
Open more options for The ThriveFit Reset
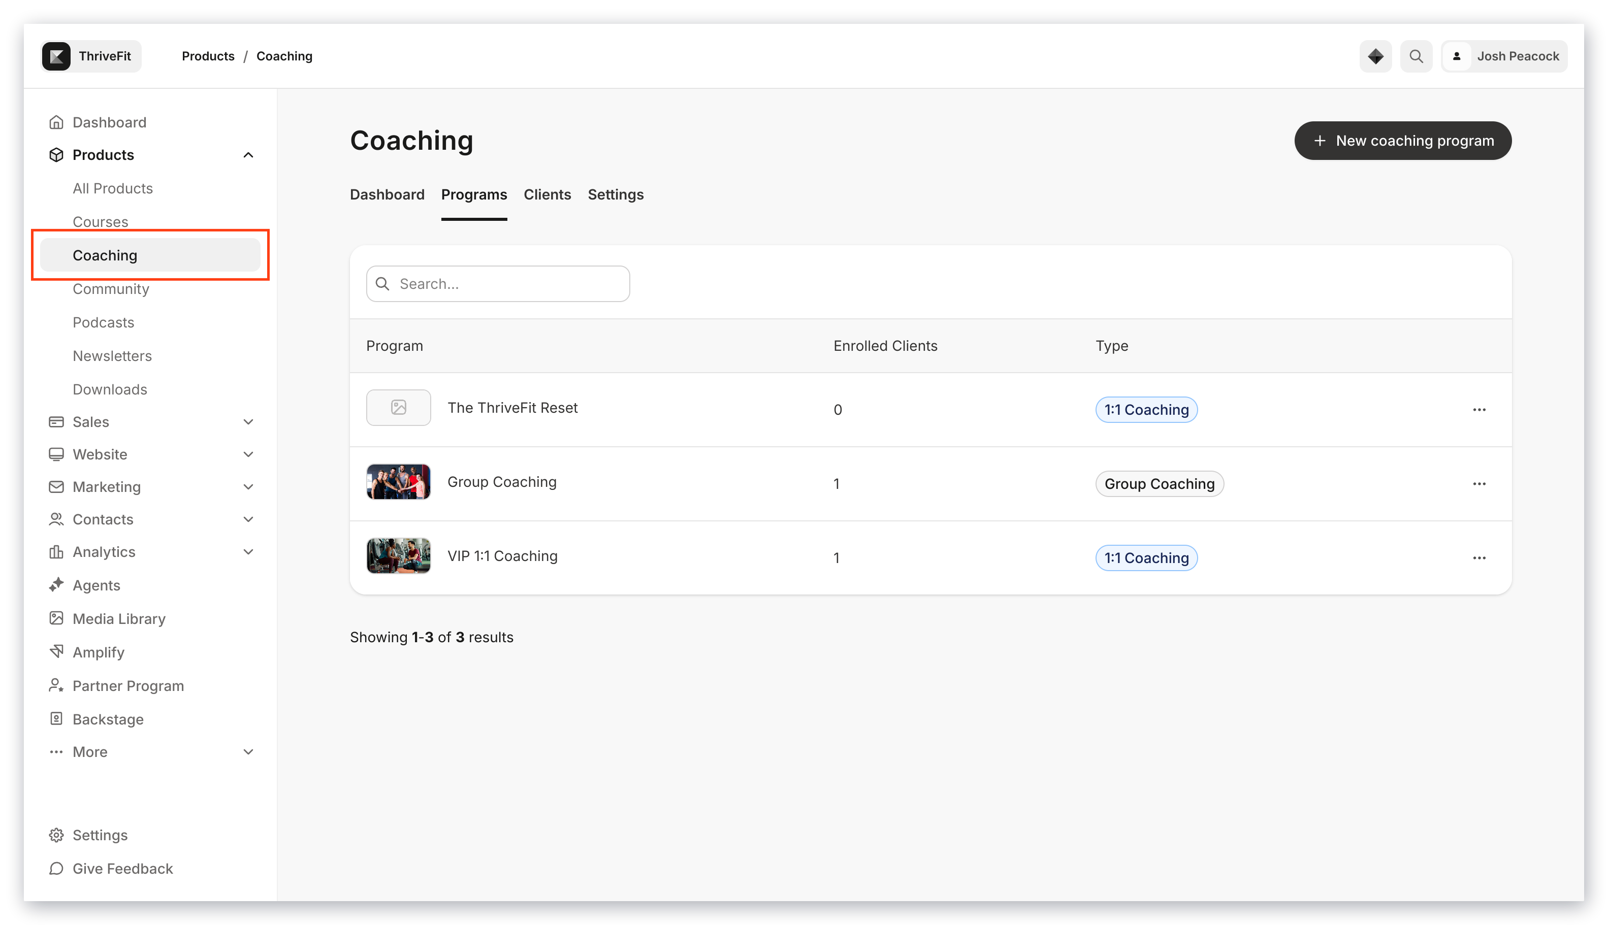1478,409
